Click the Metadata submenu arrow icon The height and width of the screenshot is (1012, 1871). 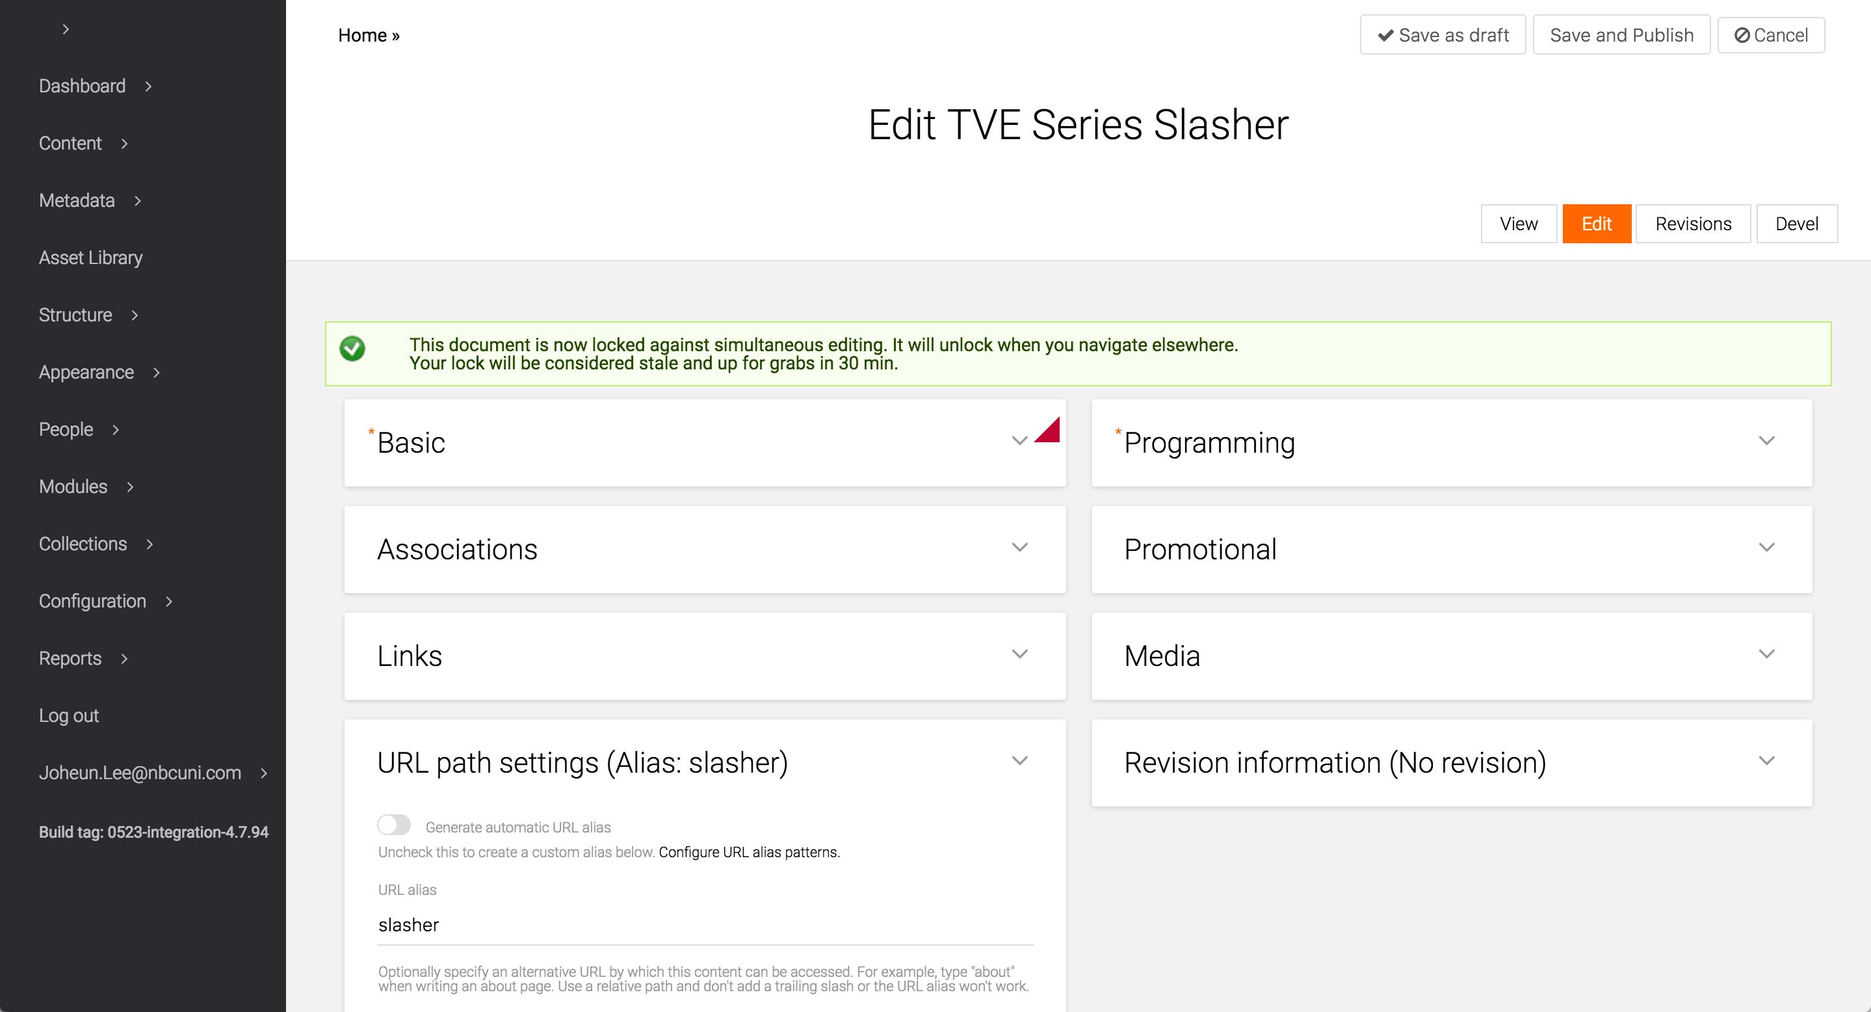click(138, 201)
